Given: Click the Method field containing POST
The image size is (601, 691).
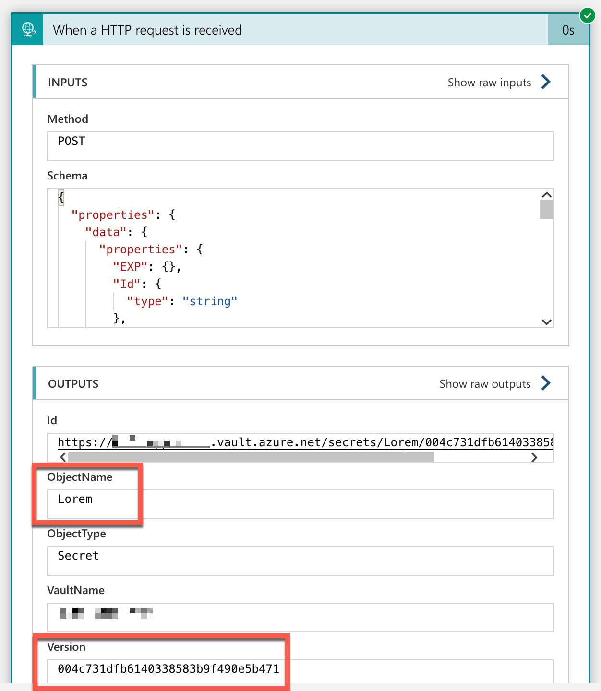Looking at the screenshot, I should (300, 146).
